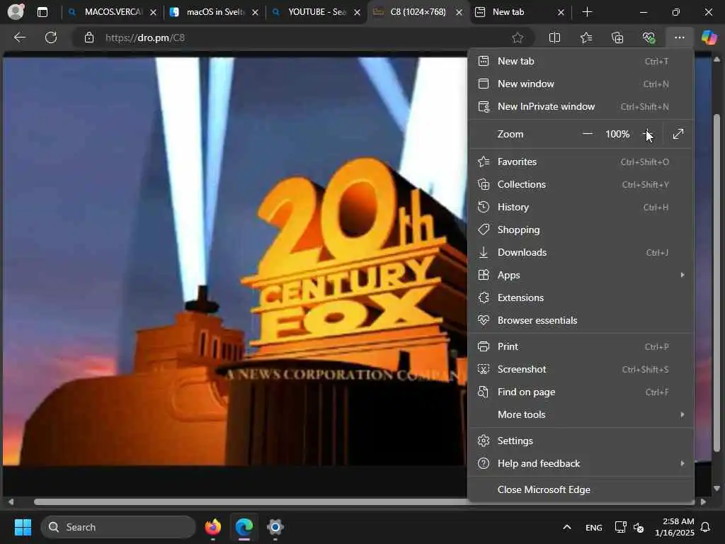Switch to the macOS in Svelte tab
The width and height of the screenshot is (725, 544).
[x=215, y=12]
